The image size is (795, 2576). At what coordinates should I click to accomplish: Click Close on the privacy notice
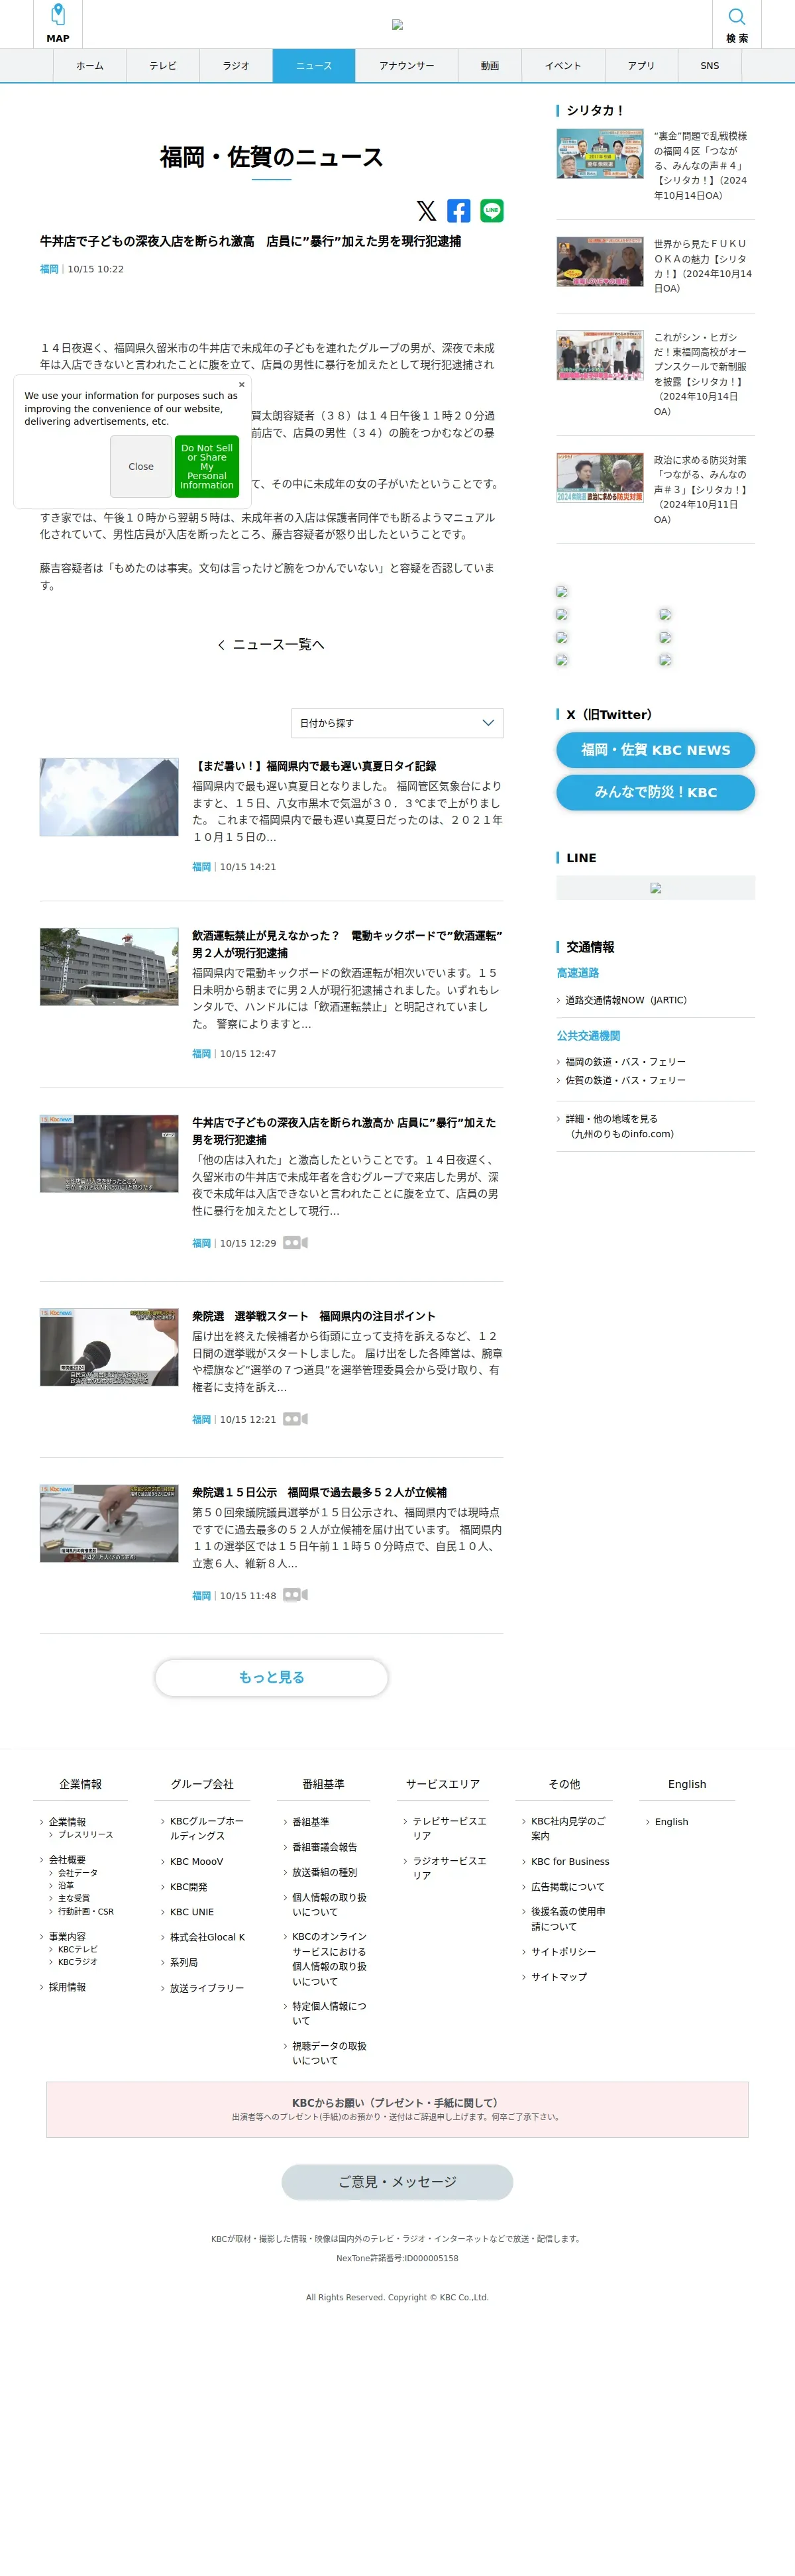141,467
